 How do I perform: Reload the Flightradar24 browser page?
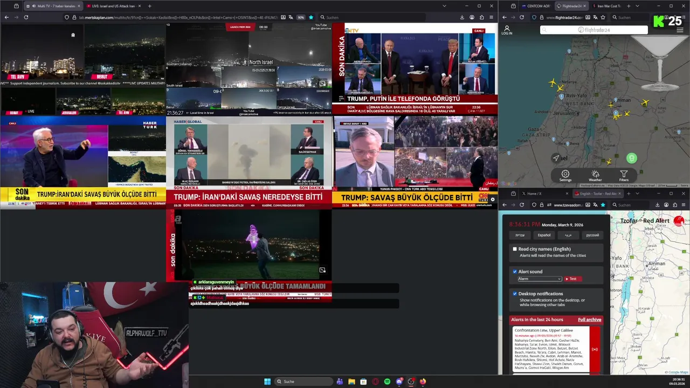point(521,17)
